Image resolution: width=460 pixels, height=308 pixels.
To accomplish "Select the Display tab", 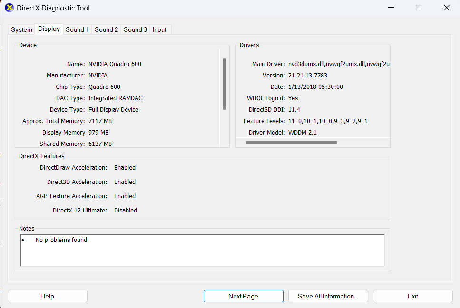I will [x=49, y=29].
